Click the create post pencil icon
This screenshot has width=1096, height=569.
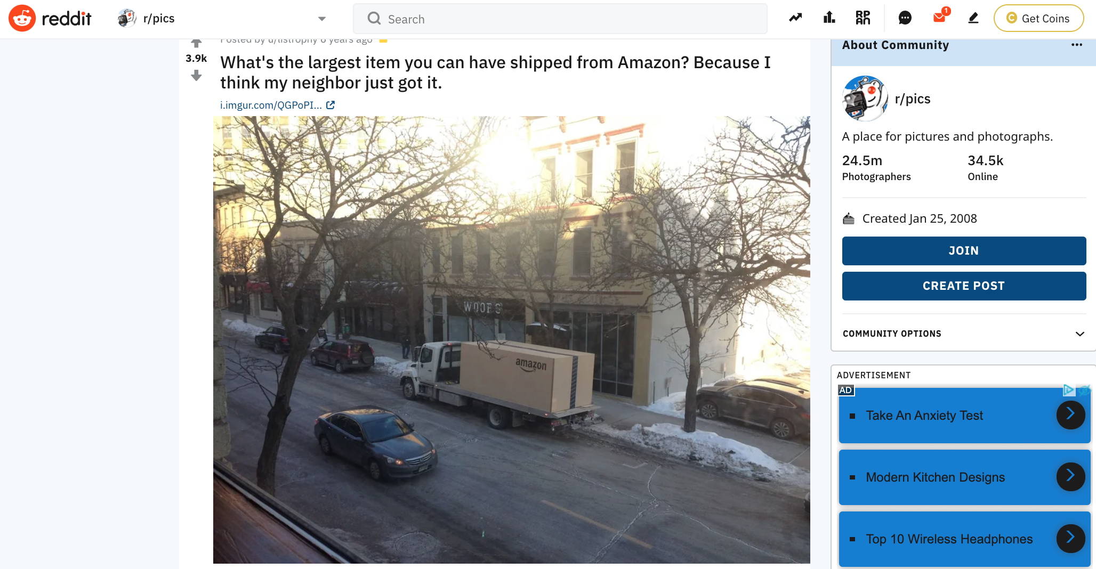973,18
